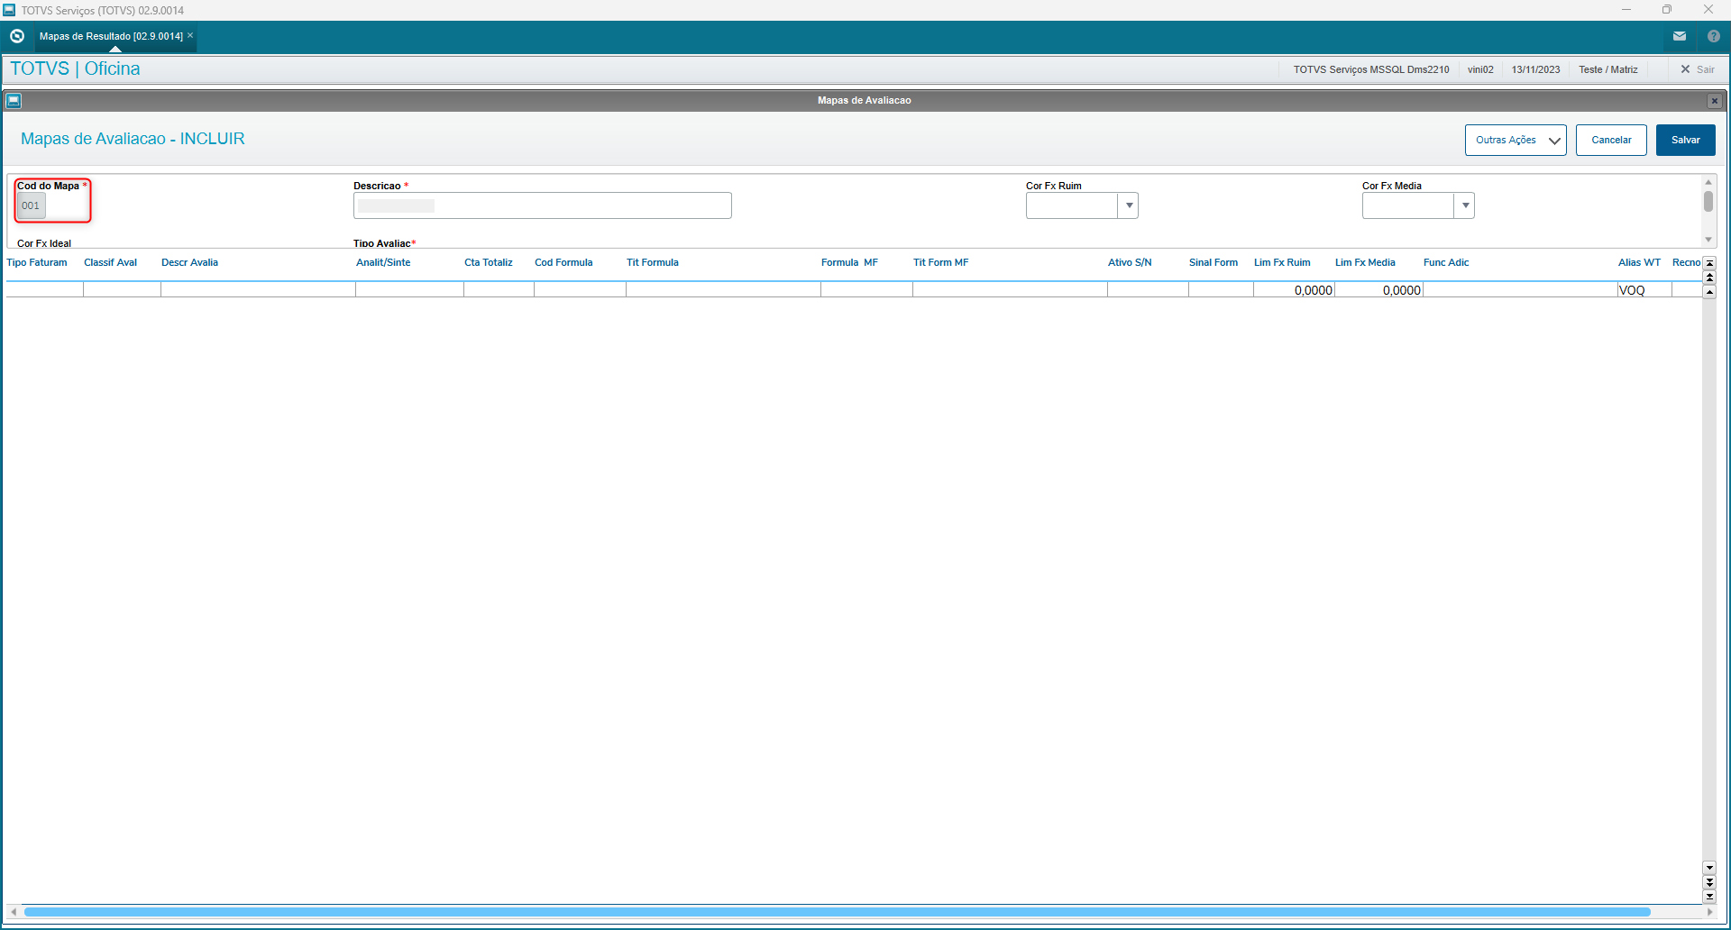
Task: Click the Lim Fx Media column header
Action: pyautogui.click(x=1365, y=263)
